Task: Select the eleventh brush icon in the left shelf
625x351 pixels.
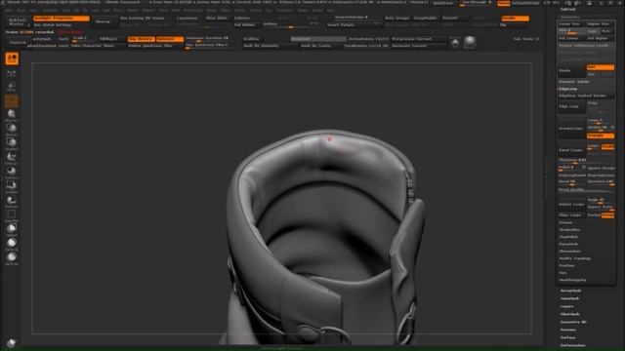Action: click(x=12, y=201)
